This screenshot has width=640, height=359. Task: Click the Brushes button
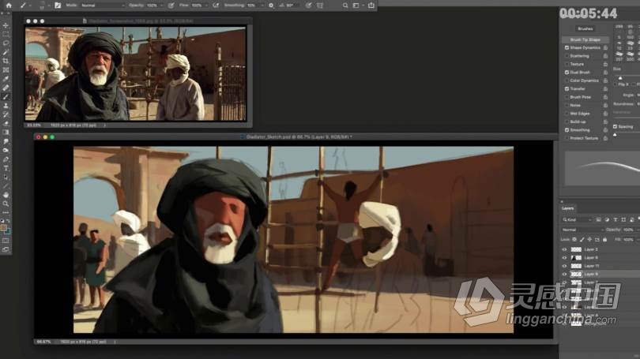(x=585, y=28)
